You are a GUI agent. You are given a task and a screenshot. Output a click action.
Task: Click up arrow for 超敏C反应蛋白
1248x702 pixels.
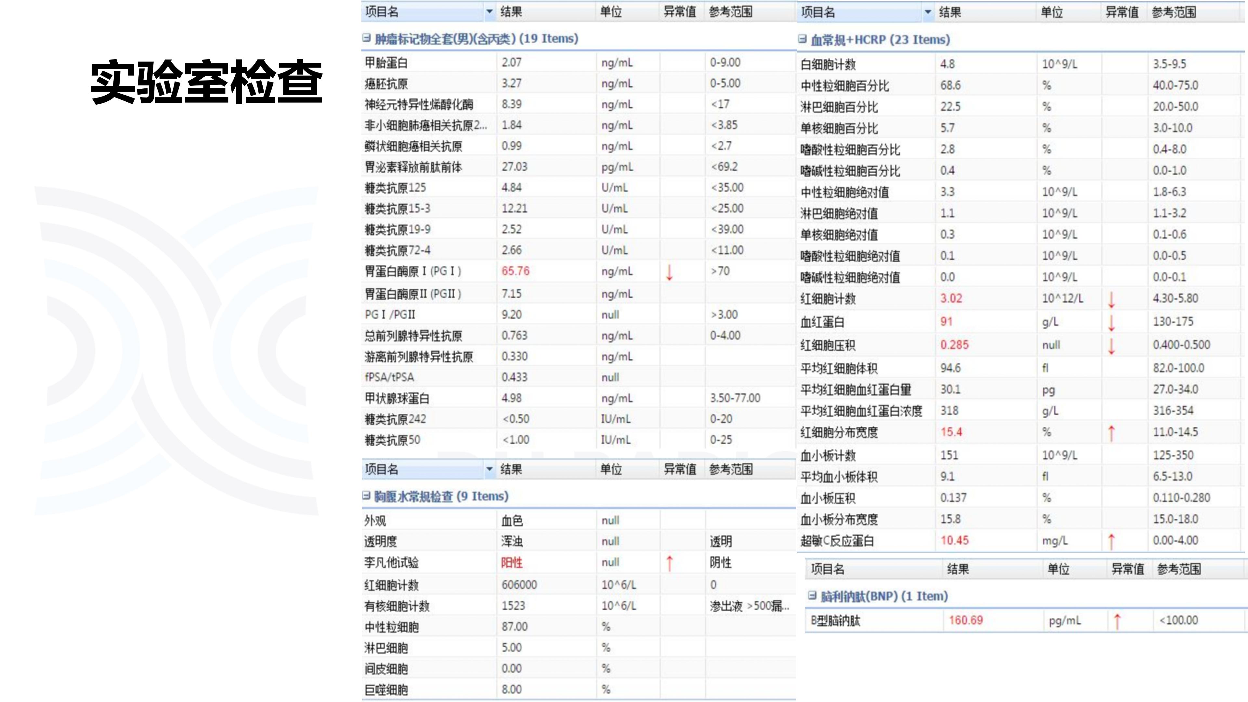[1111, 542]
